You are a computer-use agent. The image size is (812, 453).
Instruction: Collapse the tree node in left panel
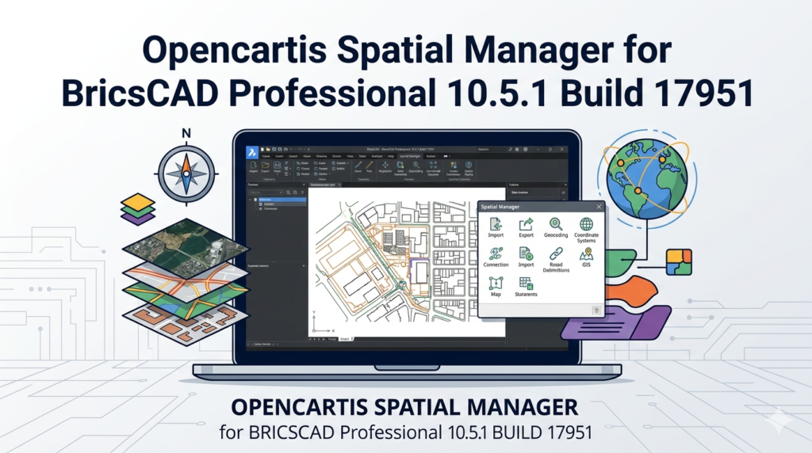[x=250, y=200]
